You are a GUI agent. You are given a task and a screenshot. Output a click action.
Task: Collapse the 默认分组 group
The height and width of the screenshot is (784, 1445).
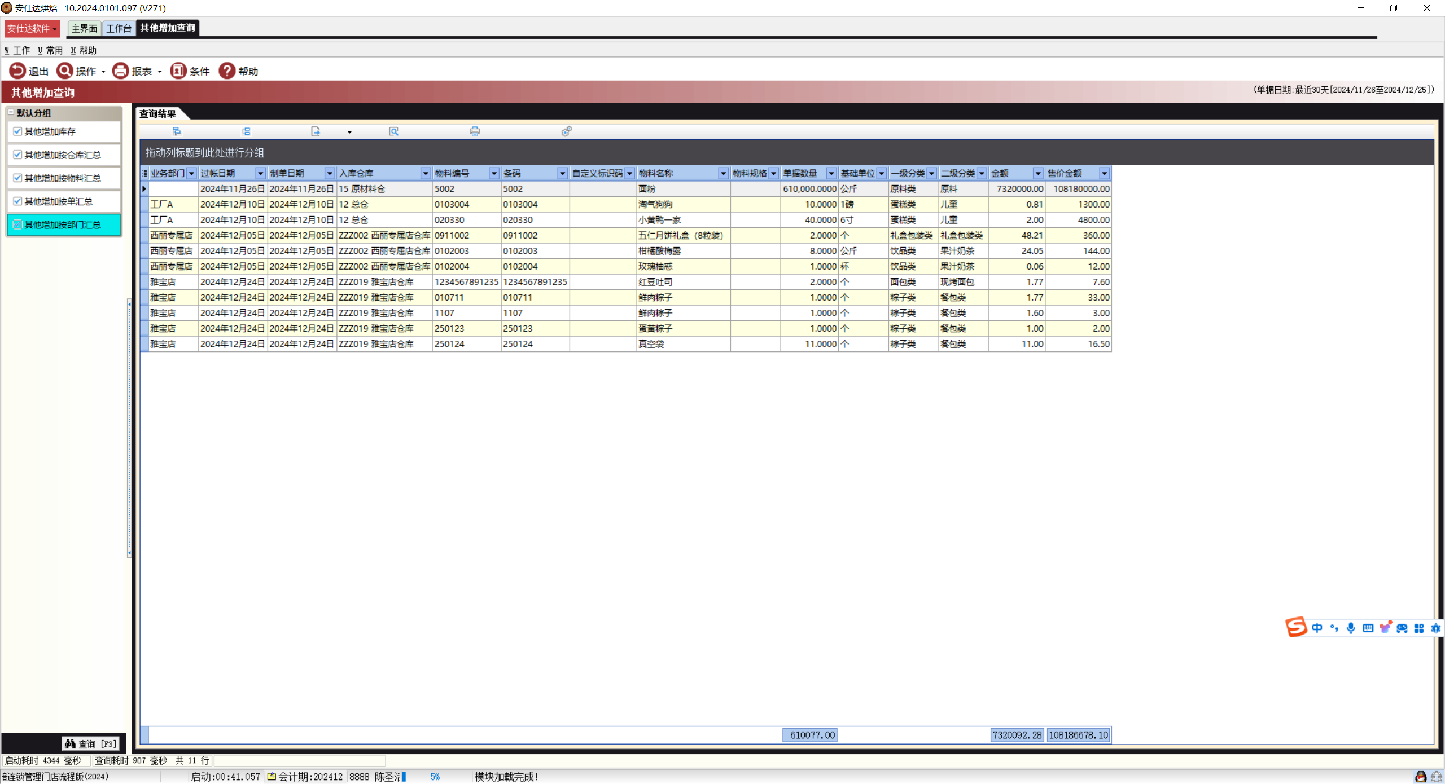coord(11,113)
